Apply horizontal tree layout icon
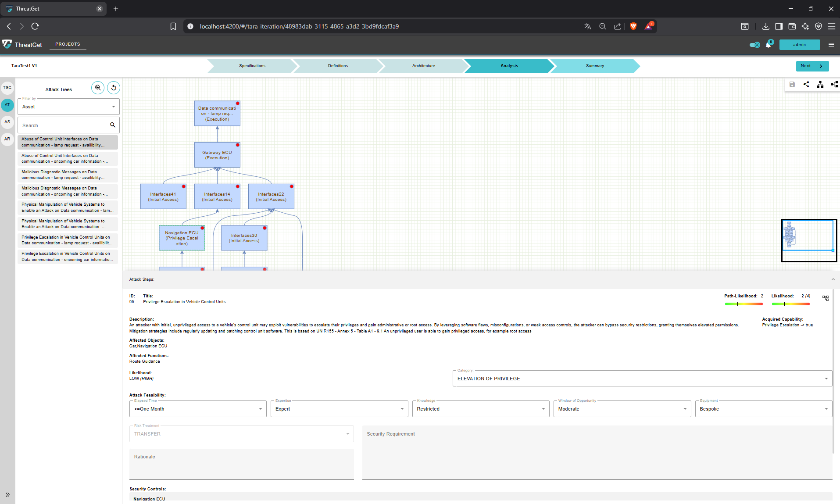The image size is (840, 504). click(x=834, y=84)
